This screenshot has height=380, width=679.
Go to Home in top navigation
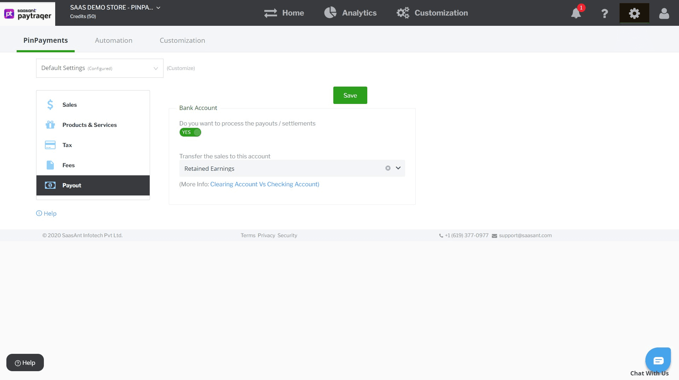coord(284,13)
